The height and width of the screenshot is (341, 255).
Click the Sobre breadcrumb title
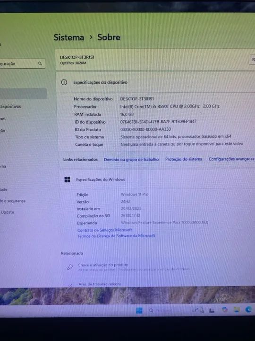pyautogui.click(x=109, y=37)
